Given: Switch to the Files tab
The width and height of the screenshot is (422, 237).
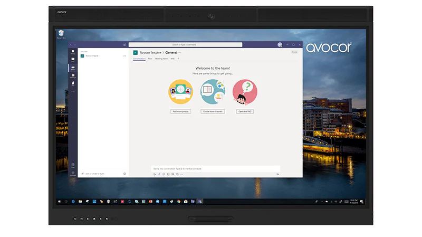Looking at the screenshot, I should (150, 59).
